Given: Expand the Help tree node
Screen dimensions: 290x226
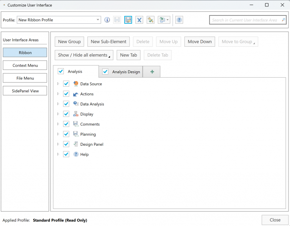Looking at the screenshot, I should (58, 154).
